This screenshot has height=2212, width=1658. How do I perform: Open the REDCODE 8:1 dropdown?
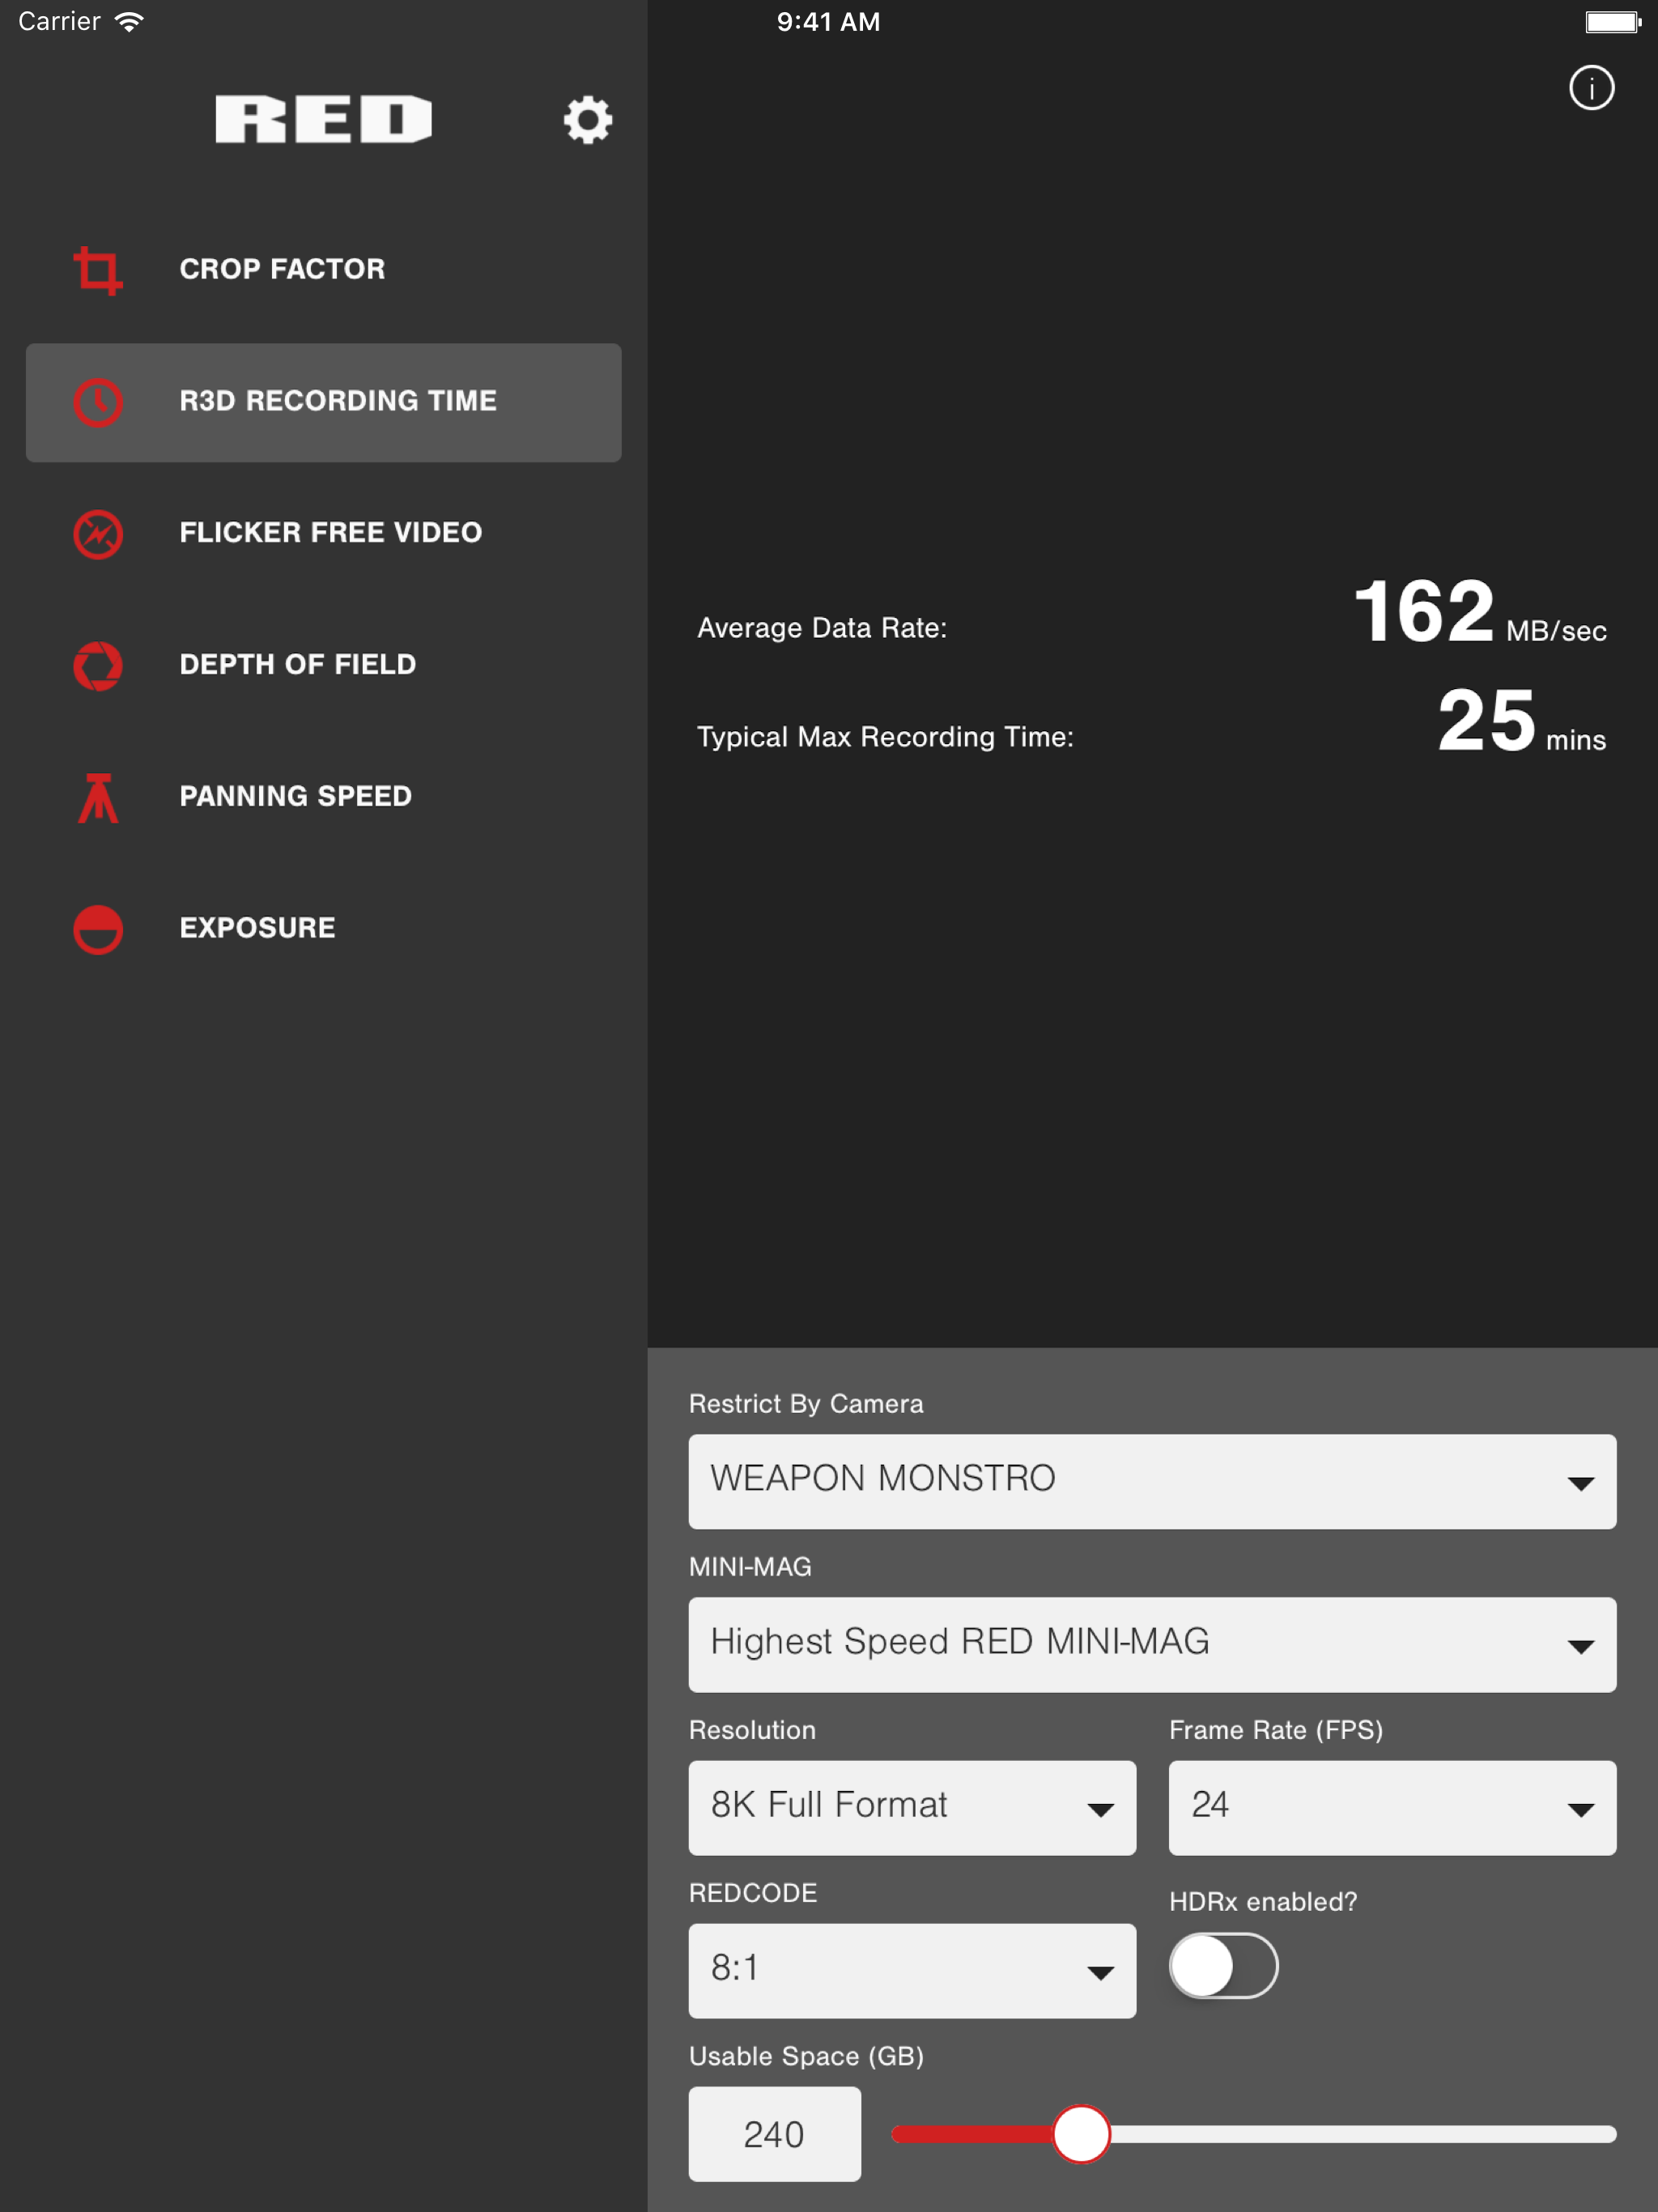911,1970
